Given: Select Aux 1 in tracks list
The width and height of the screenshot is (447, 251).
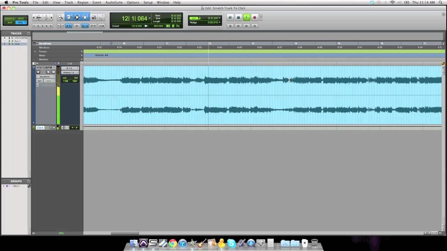Looking at the screenshot, I should point(17,41).
